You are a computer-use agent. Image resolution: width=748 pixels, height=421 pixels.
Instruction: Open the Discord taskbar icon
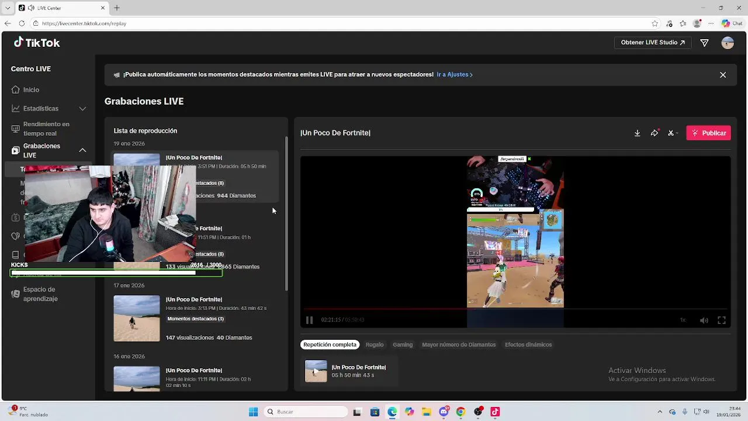pos(444,412)
